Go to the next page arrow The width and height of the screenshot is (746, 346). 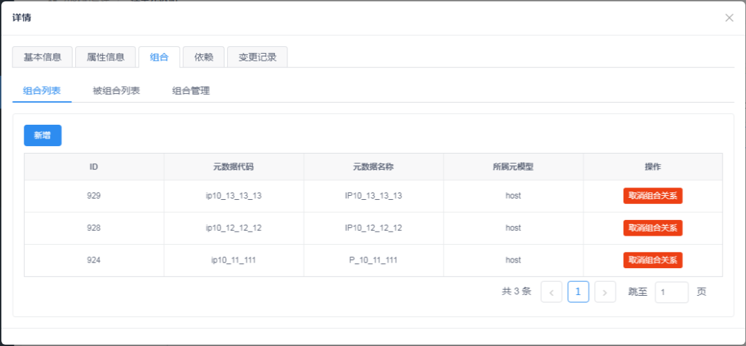pyautogui.click(x=605, y=292)
